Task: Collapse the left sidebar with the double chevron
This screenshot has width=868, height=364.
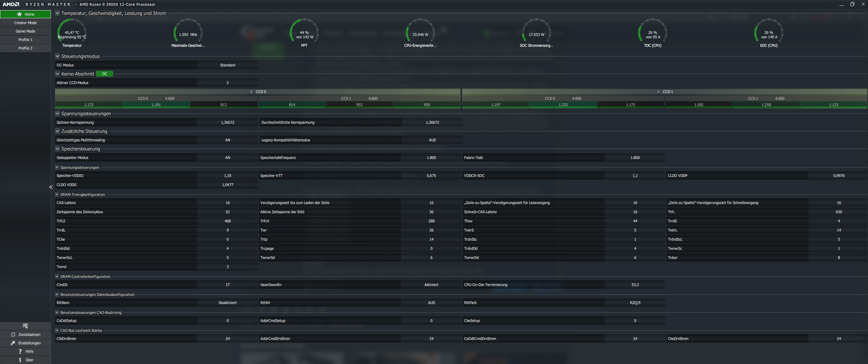Action: pyautogui.click(x=51, y=187)
